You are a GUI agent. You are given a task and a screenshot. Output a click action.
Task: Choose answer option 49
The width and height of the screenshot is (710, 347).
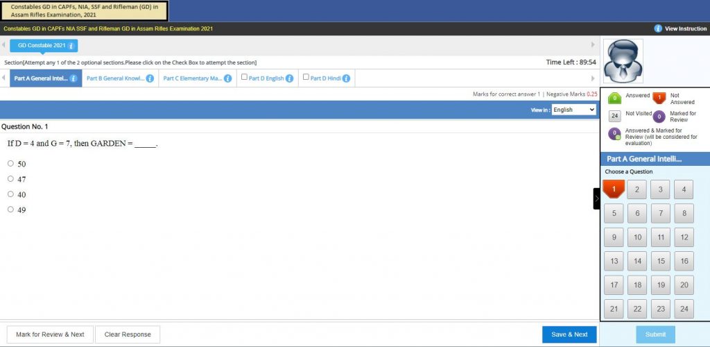pos(10,210)
